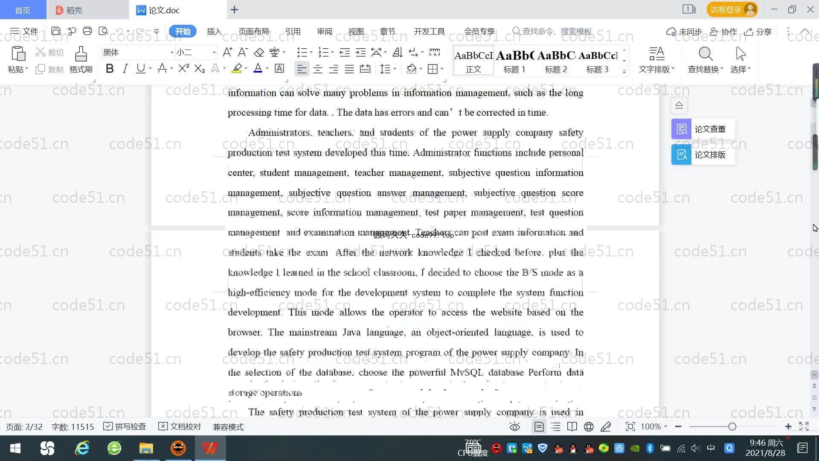819x461 pixels.
Task: Decrease paragraph indent
Action: pyautogui.click(x=345, y=53)
